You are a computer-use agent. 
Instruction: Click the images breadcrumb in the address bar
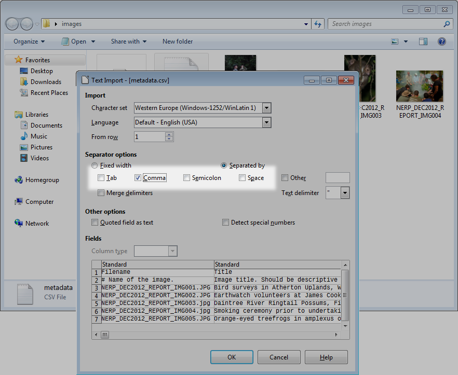[72, 24]
